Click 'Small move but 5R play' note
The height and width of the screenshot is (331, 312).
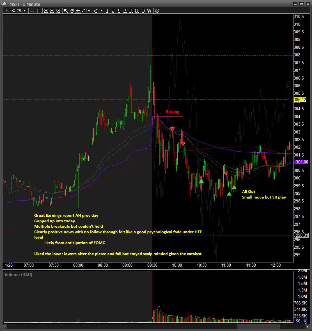(264, 197)
